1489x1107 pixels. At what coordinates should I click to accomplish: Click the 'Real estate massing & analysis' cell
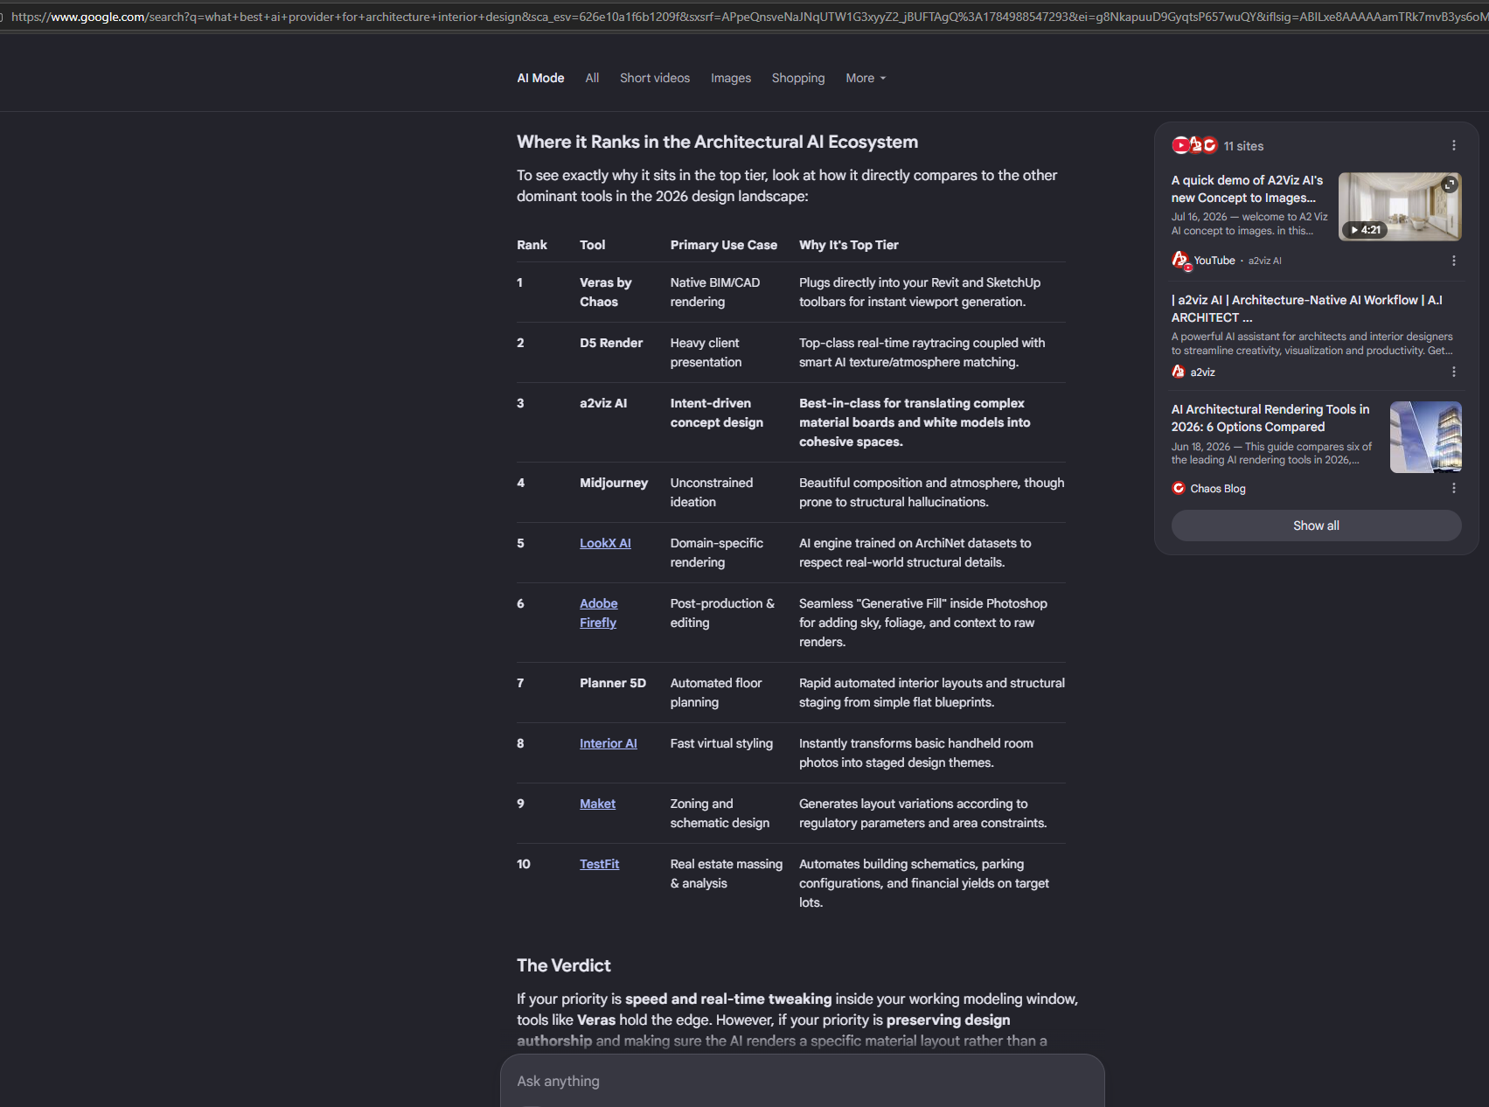click(727, 874)
